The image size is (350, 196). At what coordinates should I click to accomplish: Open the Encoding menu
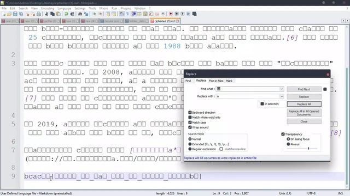(48, 9)
